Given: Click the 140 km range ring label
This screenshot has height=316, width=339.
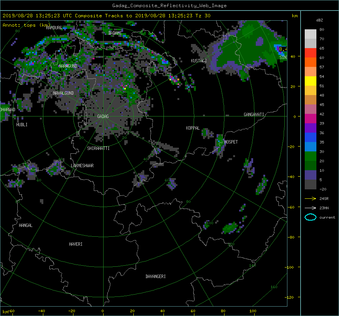Looking at the screenshot, I should 252,266.
